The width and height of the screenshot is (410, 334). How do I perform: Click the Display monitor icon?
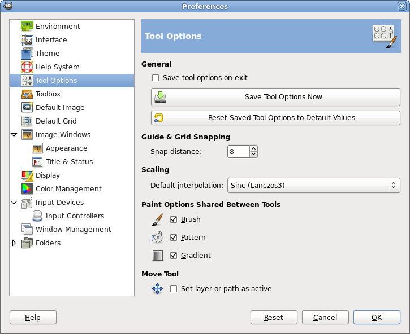click(27, 175)
